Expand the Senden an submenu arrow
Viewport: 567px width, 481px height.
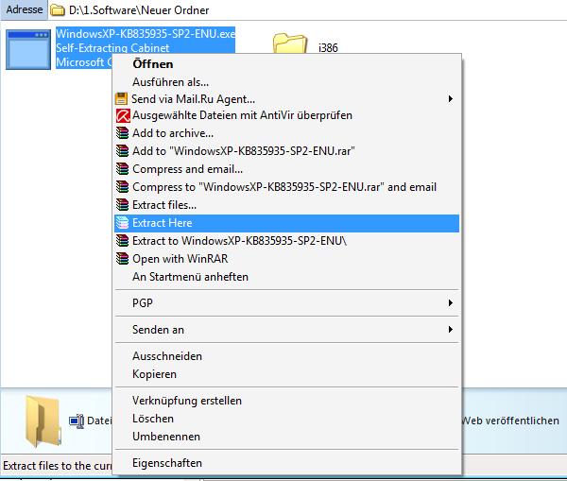(450, 330)
